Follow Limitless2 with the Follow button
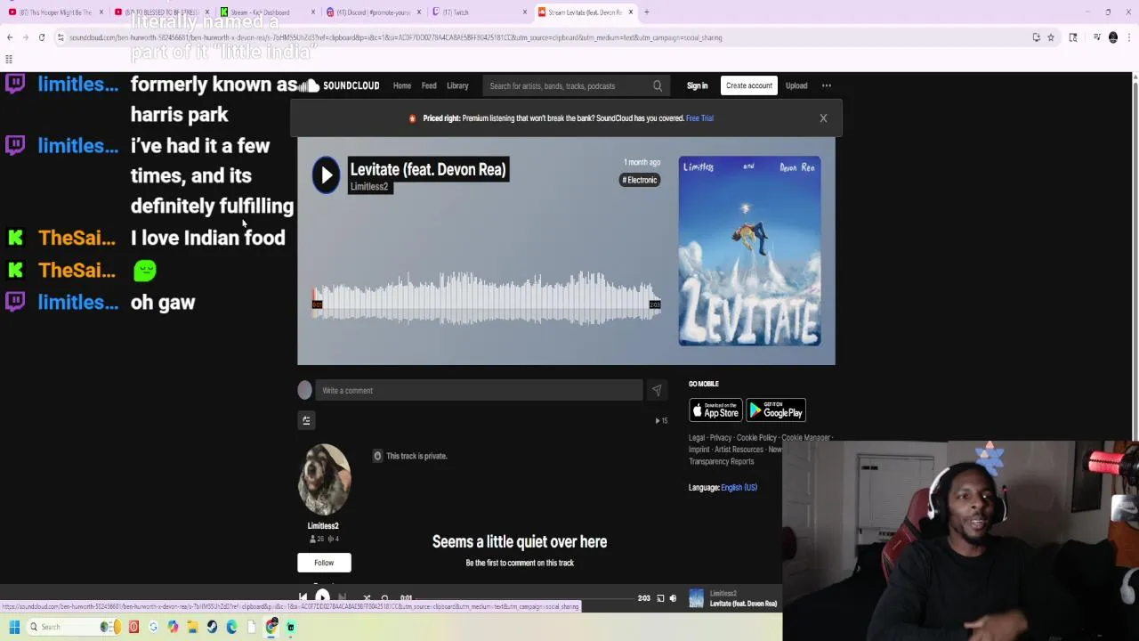 click(324, 563)
